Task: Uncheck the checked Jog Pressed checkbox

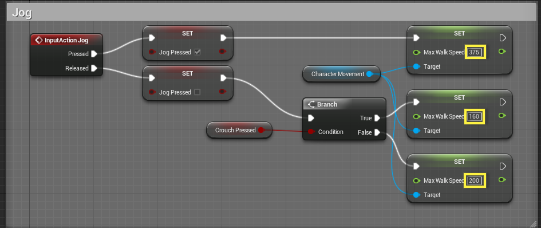Action: (198, 52)
